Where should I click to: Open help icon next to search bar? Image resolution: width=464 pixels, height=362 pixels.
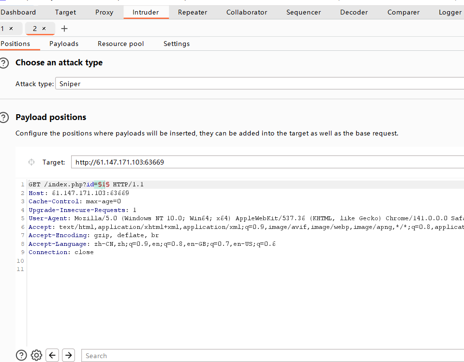21,355
